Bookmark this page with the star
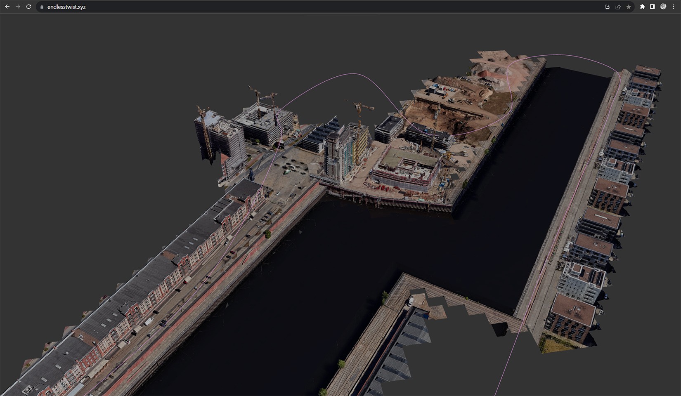 pos(629,7)
